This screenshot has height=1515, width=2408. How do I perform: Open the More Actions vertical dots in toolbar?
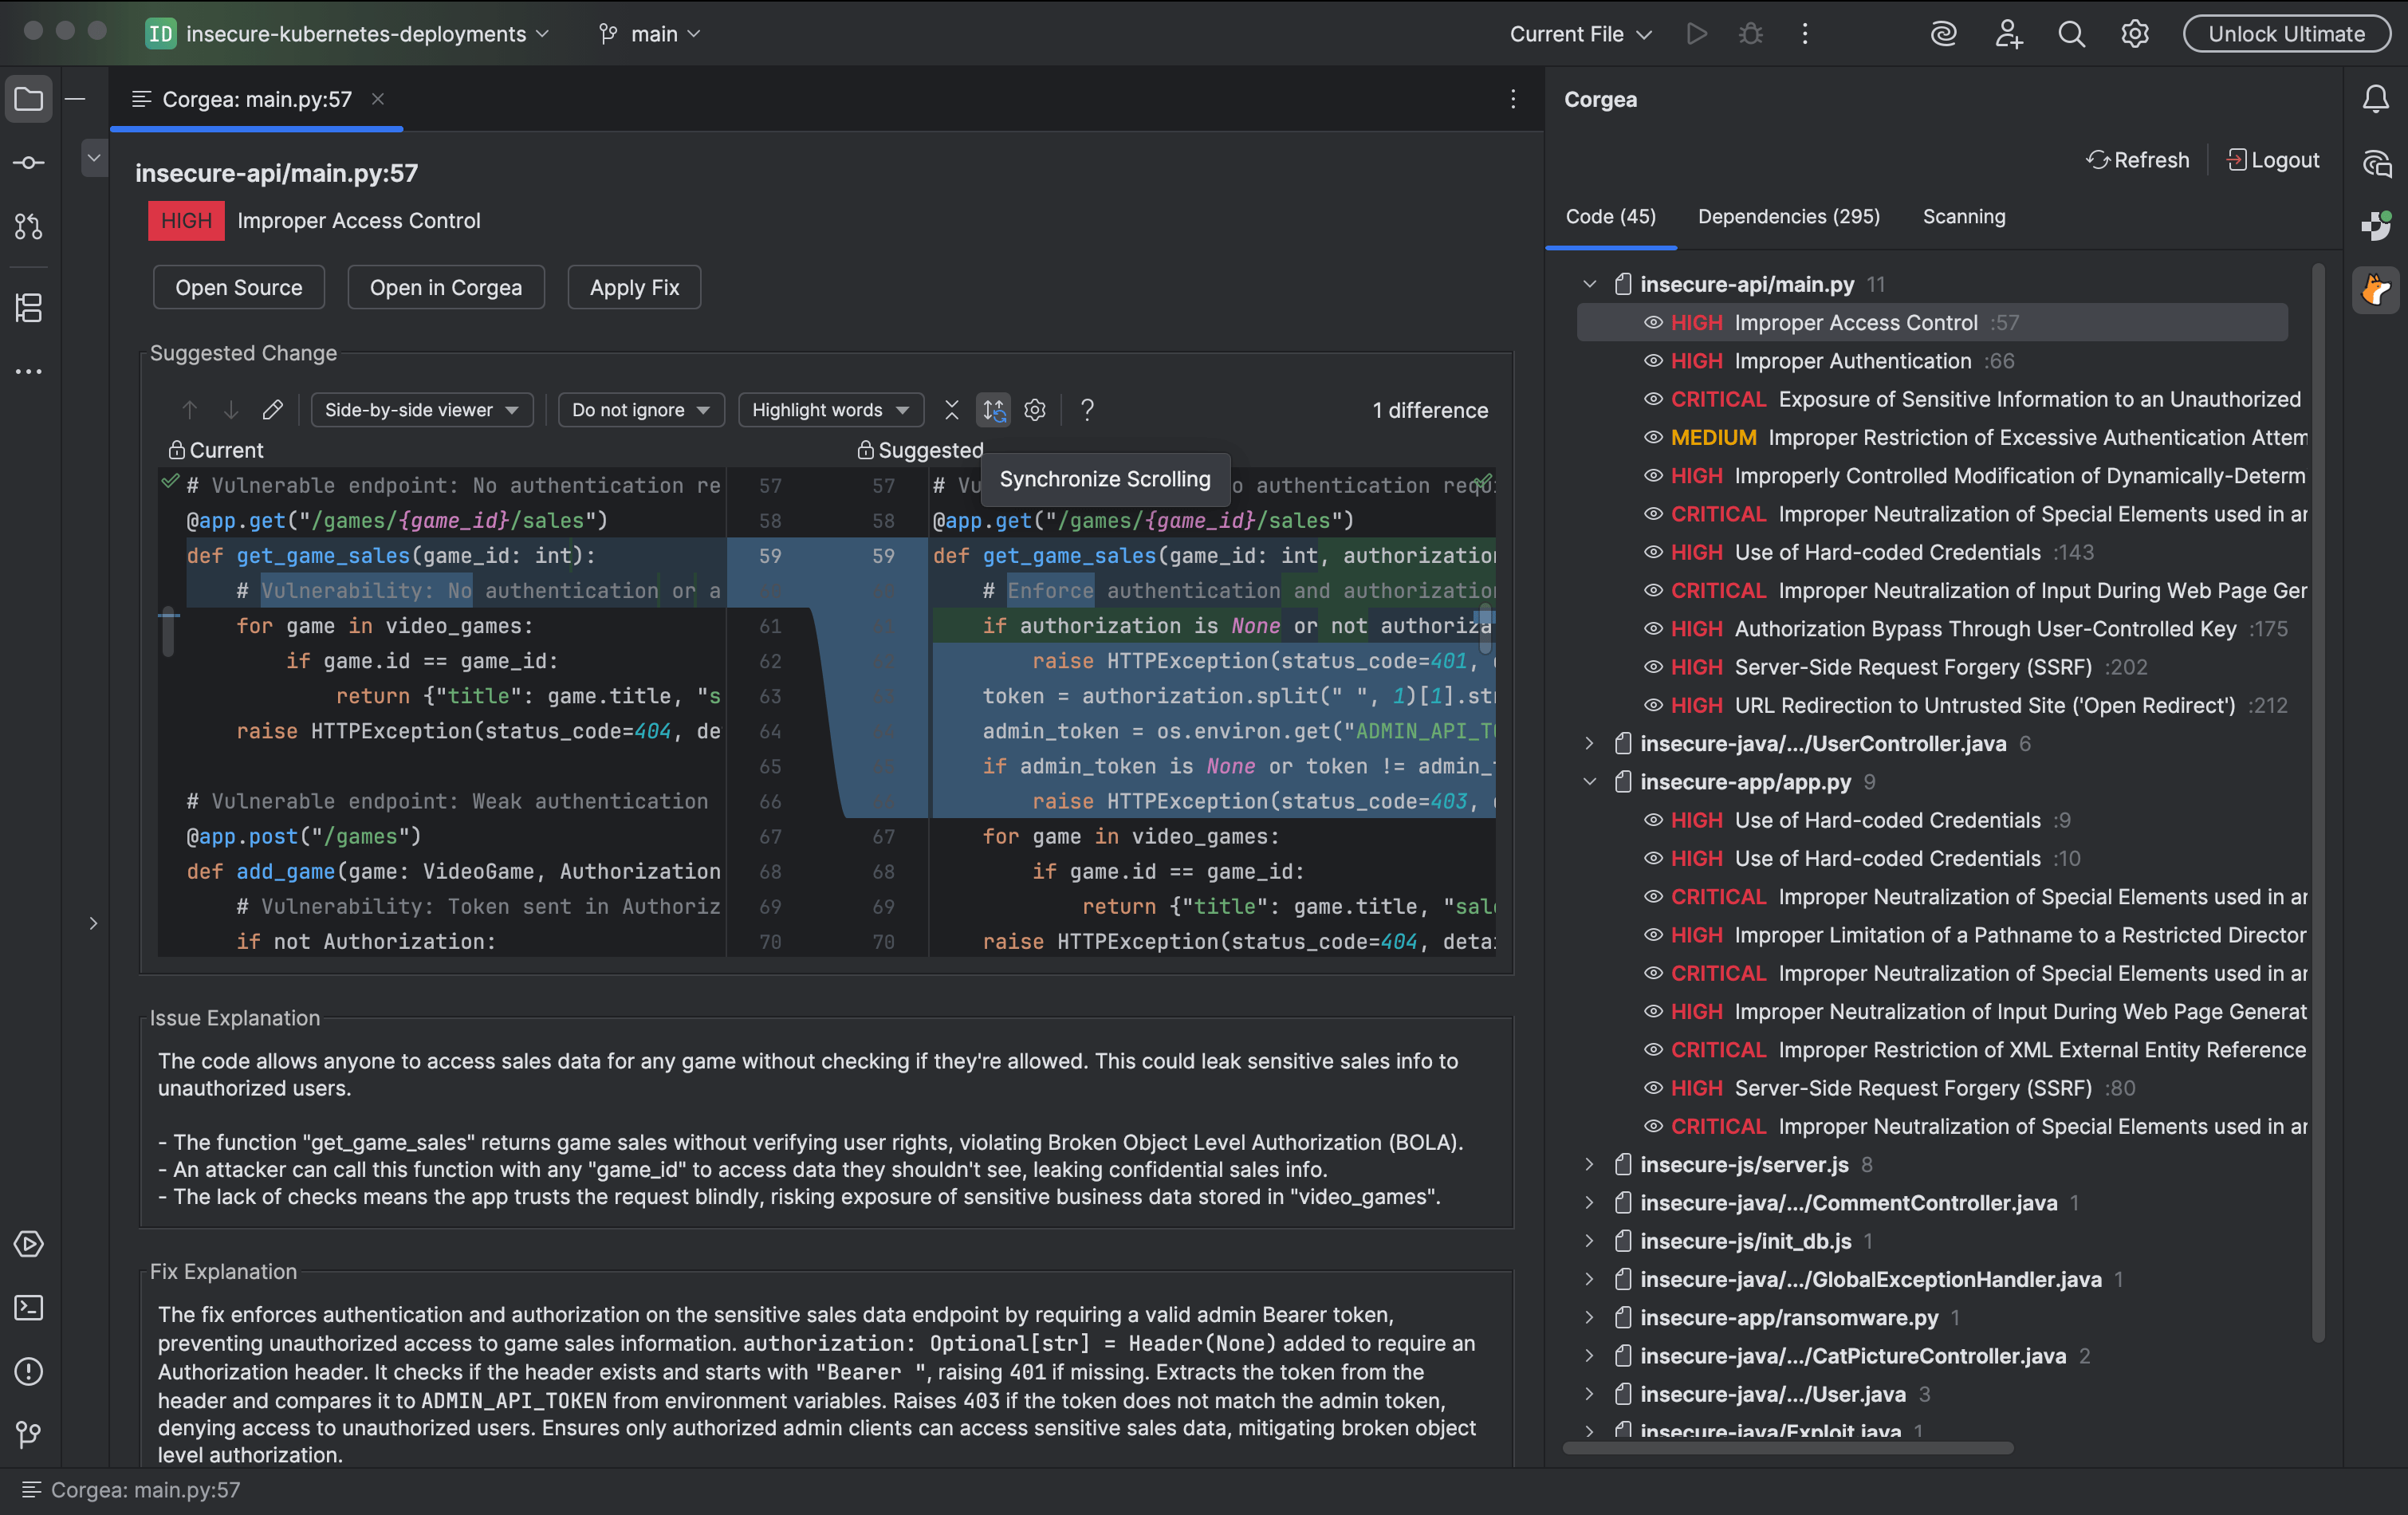(x=1805, y=34)
